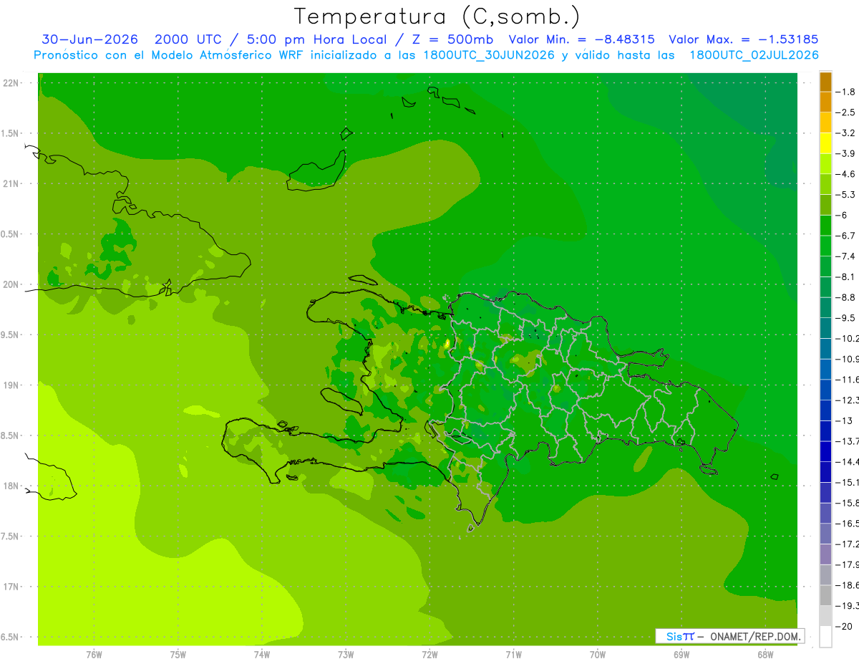This screenshot has width=859, height=664.
Task: Select the date text "30-Jun-2026"
Action: (x=89, y=40)
